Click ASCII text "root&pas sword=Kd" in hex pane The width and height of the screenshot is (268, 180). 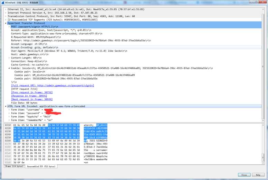click(x=95, y=153)
